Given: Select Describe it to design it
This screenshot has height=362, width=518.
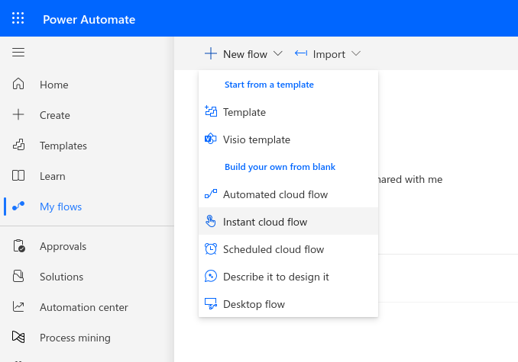Looking at the screenshot, I should click(x=288, y=277).
